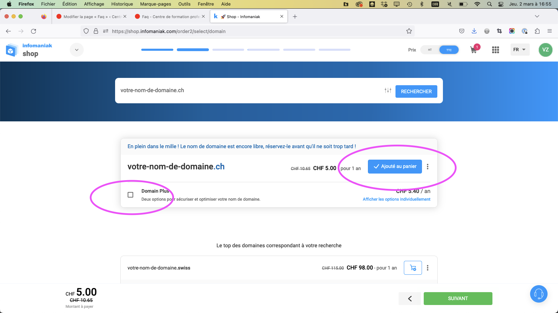Image resolution: width=558 pixels, height=313 pixels.
Task: Open the Fenêtre menu
Action: coord(206,4)
